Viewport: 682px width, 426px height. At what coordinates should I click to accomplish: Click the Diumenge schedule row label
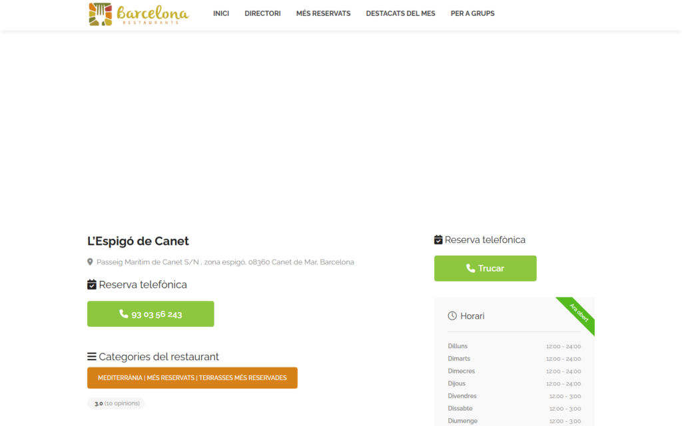click(463, 421)
